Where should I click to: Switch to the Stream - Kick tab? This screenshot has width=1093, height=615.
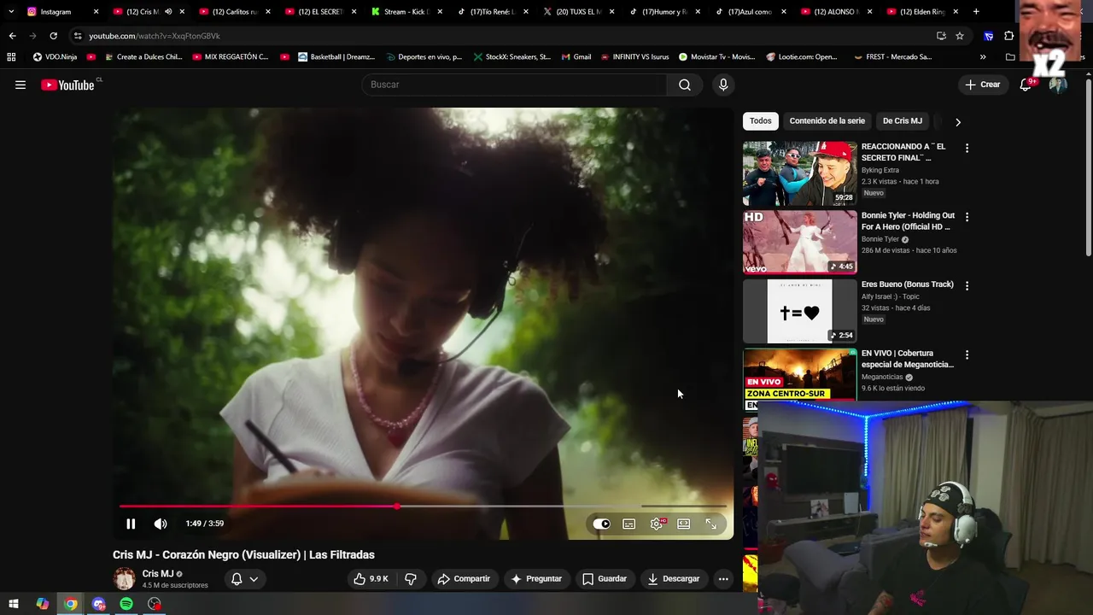(x=406, y=12)
